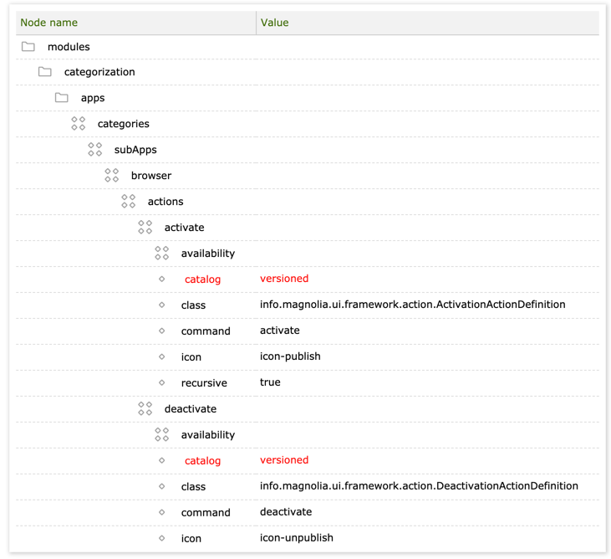Click the icon-publish value
The height and width of the screenshot is (559, 611).
[290, 356]
